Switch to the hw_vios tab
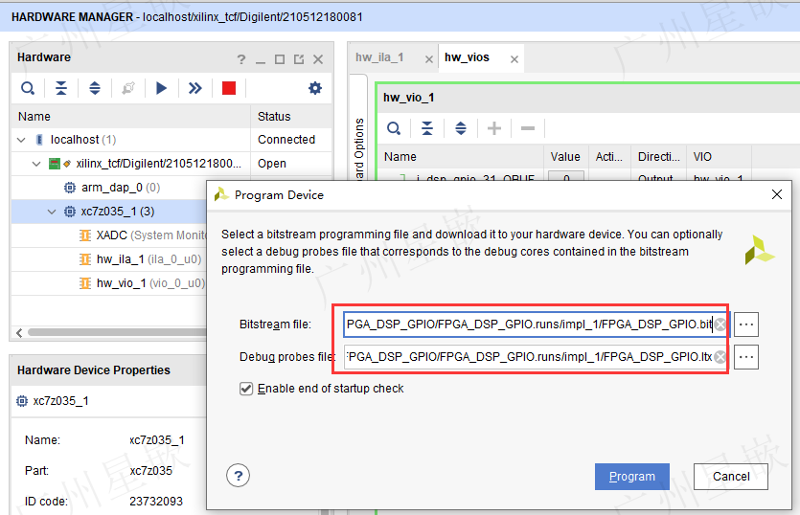 click(x=467, y=57)
